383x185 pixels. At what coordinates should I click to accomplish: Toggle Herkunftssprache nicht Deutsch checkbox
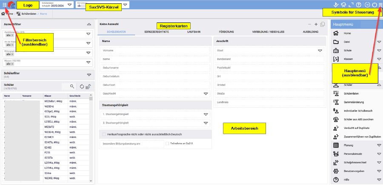click(x=104, y=134)
